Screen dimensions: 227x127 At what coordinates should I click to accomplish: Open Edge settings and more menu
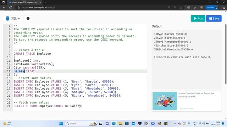[x=223, y=7]
